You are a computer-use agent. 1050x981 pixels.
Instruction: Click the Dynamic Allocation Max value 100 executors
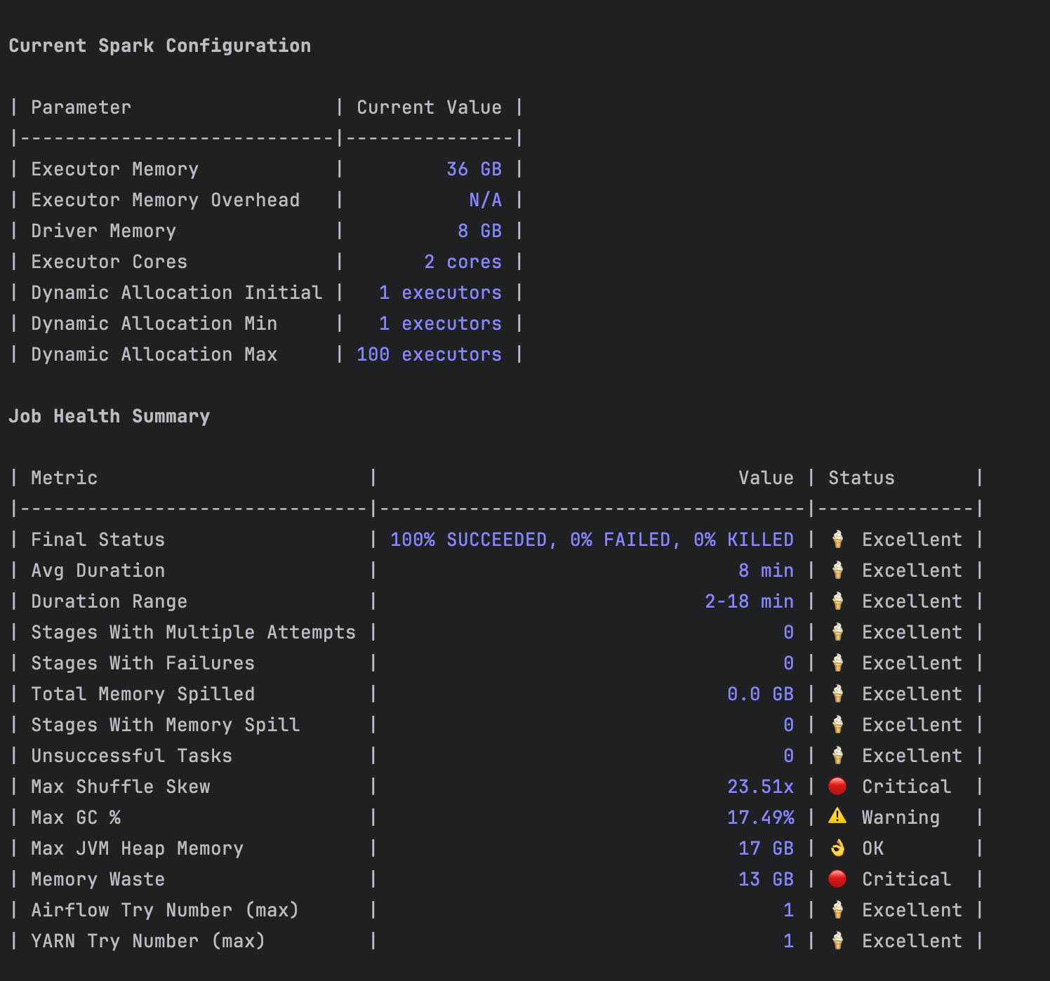tap(428, 354)
